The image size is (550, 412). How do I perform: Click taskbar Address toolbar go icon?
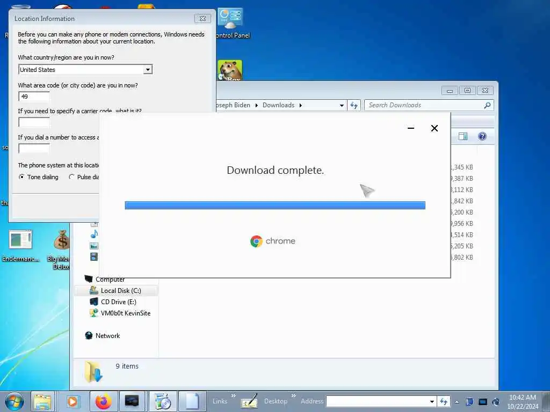(444, 401)
